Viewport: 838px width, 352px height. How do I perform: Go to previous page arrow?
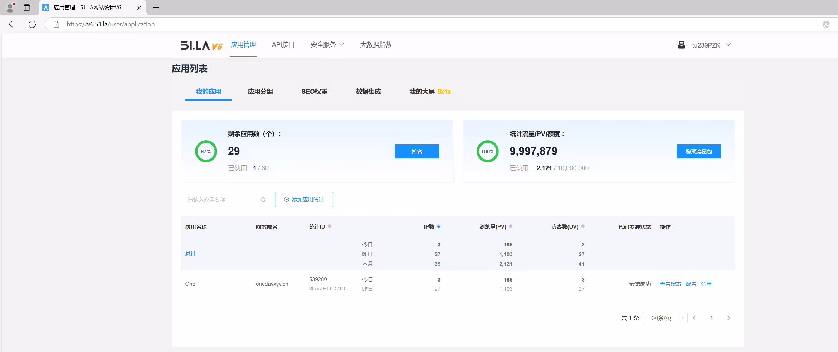click(694, 318)
